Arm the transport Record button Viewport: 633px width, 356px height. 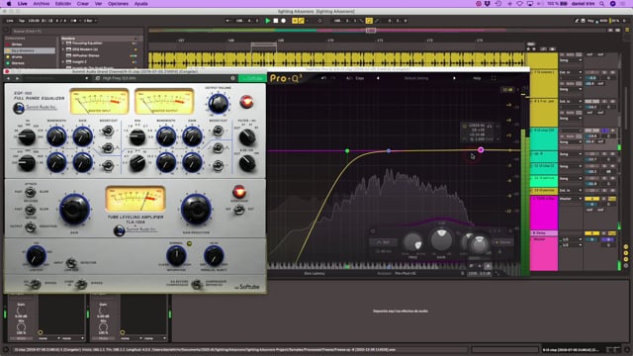point(284,21)
